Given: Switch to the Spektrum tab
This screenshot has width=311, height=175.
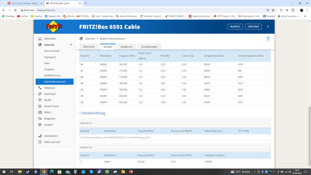Looking at the screenshot, I should [x=126, y=47].
